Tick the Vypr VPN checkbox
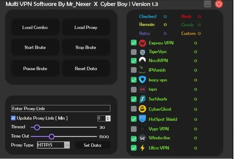Image resolution: width=234 pixels, height=159 pixels. click(x=134, y=129)
